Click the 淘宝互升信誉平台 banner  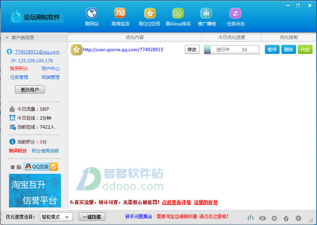tap(35, 191)
